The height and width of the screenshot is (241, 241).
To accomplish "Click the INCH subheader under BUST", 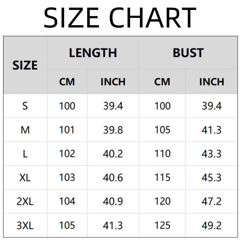I will 211,82.
